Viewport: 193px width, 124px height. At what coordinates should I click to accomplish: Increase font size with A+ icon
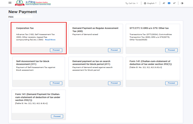[x=174, y=3]
